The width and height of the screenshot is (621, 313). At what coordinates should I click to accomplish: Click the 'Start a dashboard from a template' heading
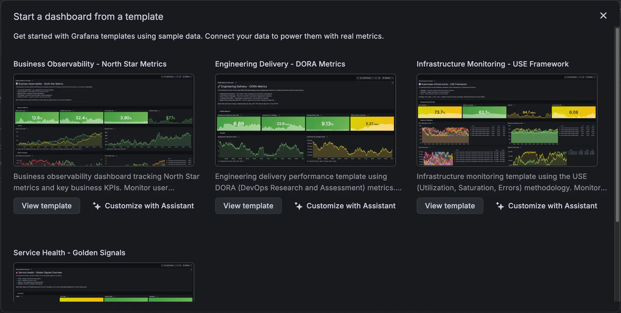(x=88, y=17)
